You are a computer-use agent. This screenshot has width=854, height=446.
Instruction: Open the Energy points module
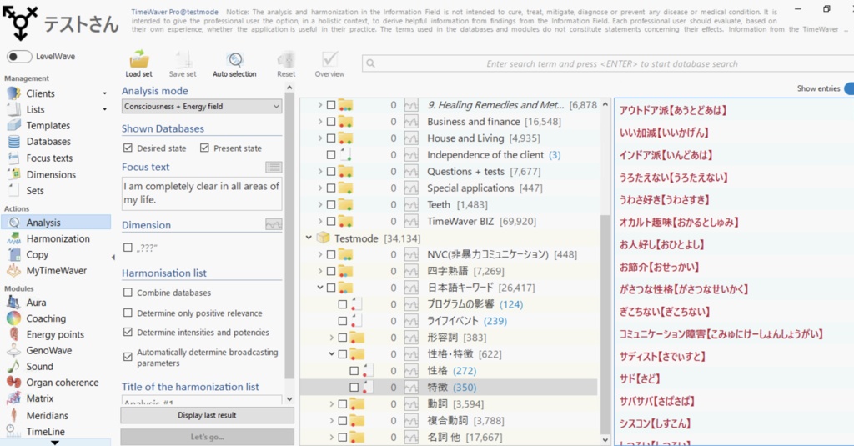click(x=55, y=334)
